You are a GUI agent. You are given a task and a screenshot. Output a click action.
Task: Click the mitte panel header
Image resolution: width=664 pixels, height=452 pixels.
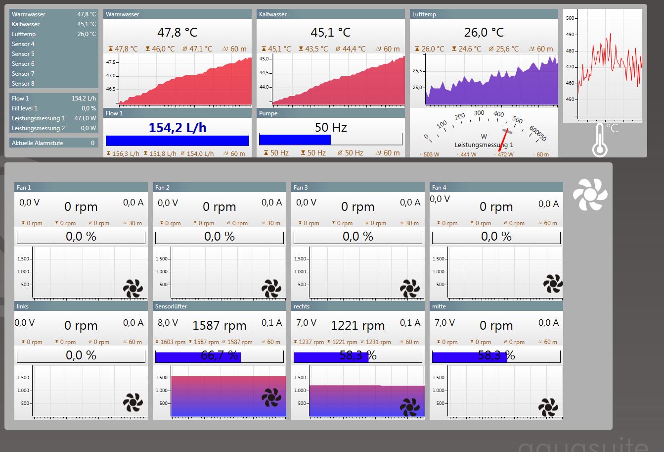(x=496, y=306)
